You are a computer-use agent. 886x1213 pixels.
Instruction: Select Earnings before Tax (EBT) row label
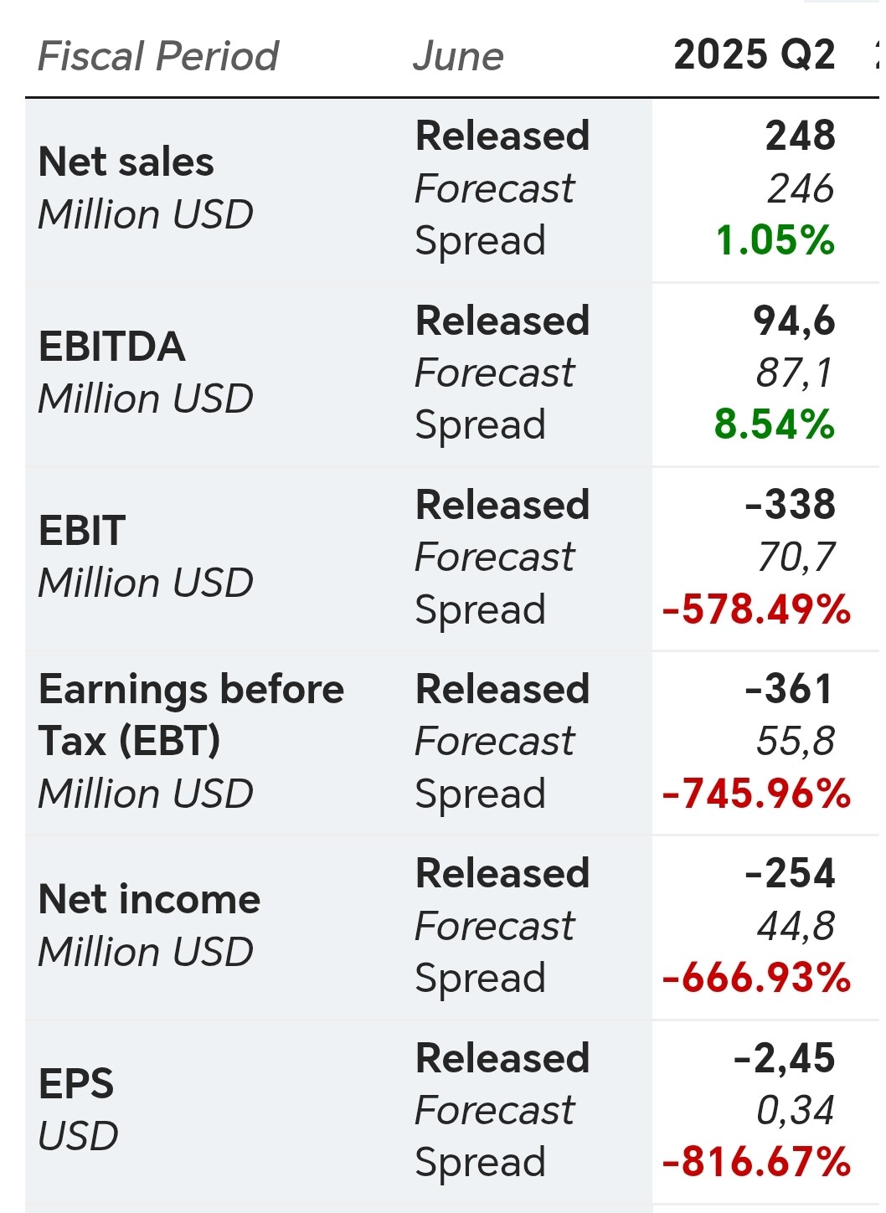pos(191,715)
